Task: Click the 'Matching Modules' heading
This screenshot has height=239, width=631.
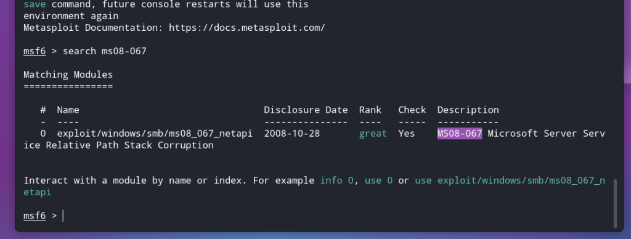Action: click(68, 75)
